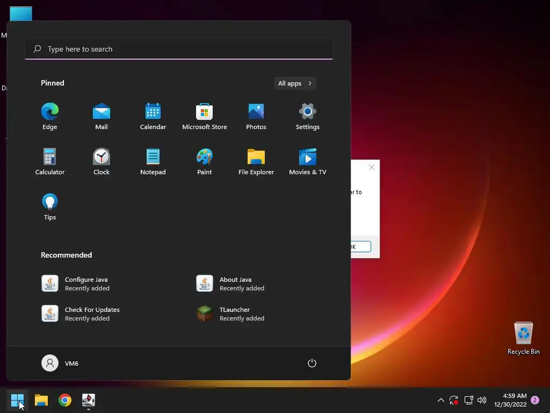Open Edge from pinned apps
Image resolution: width=550 pixels, height=413 pixels.
coord(50,117)
